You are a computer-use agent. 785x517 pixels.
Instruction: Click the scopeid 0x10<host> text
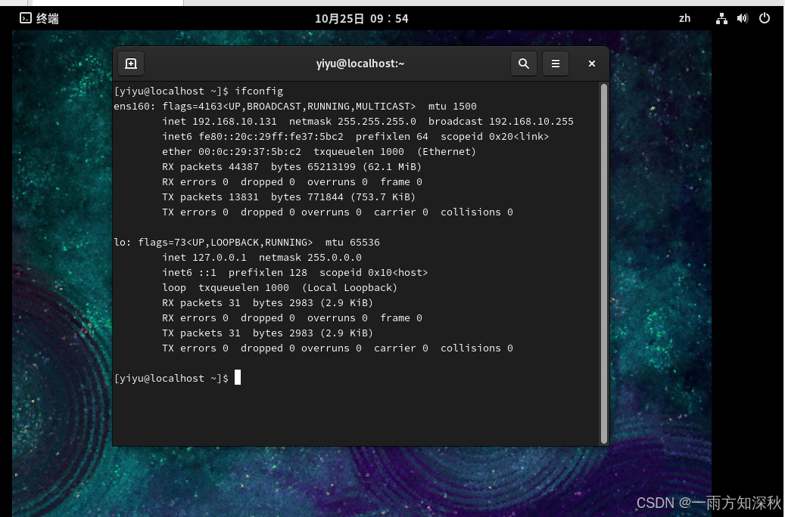[x=373, y=273]
